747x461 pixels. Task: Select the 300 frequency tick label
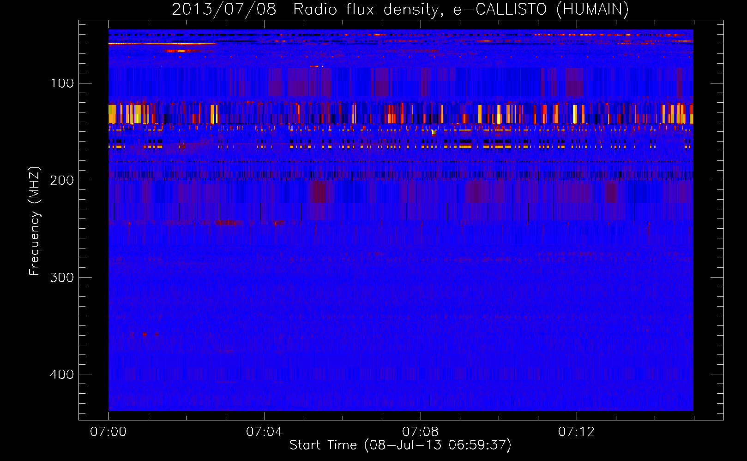[x=62, y=277]
